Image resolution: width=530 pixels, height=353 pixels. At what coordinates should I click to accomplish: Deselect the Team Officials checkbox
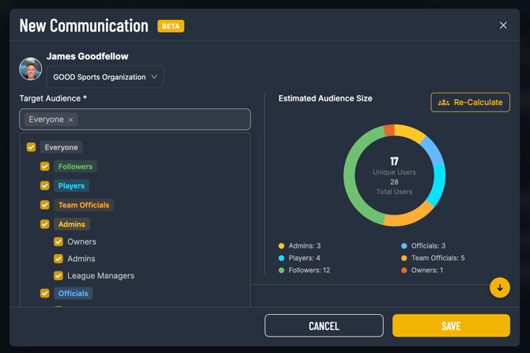click(45, 205)
